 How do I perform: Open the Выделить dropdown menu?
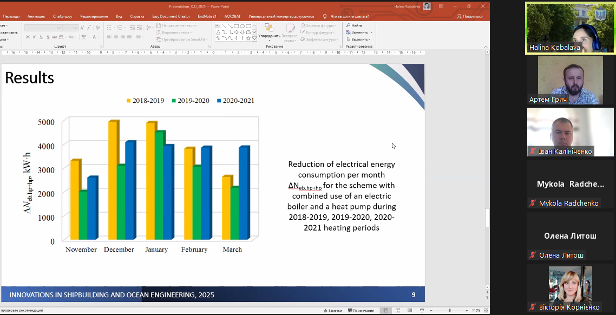coord(359,40)
